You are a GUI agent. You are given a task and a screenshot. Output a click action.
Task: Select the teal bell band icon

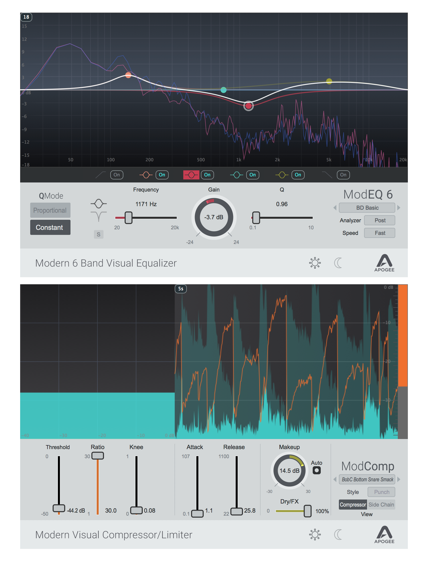(x=236, y=175)
